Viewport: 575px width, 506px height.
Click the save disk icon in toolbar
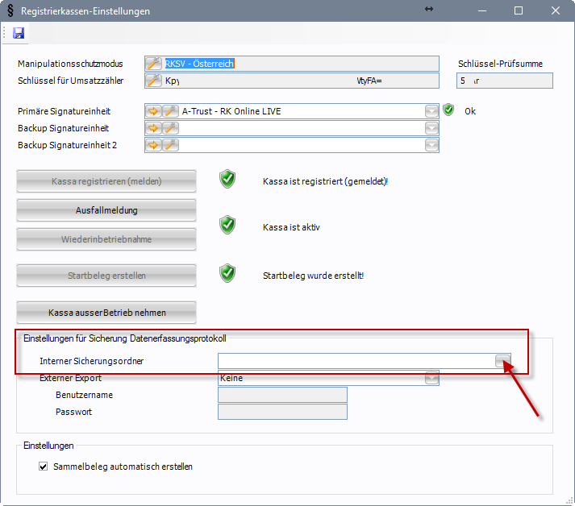coord(19,33)
